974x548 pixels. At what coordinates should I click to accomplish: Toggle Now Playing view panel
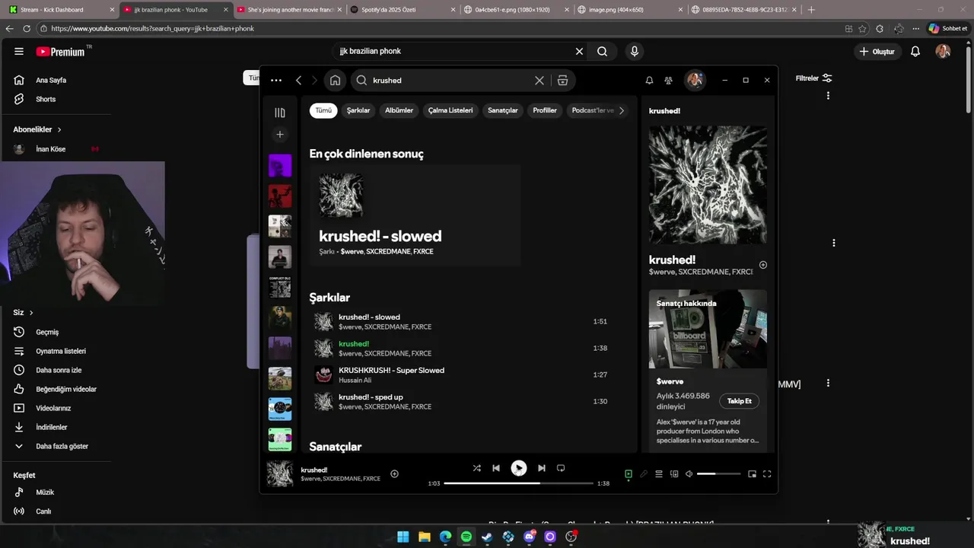click(x=629, y=474)
